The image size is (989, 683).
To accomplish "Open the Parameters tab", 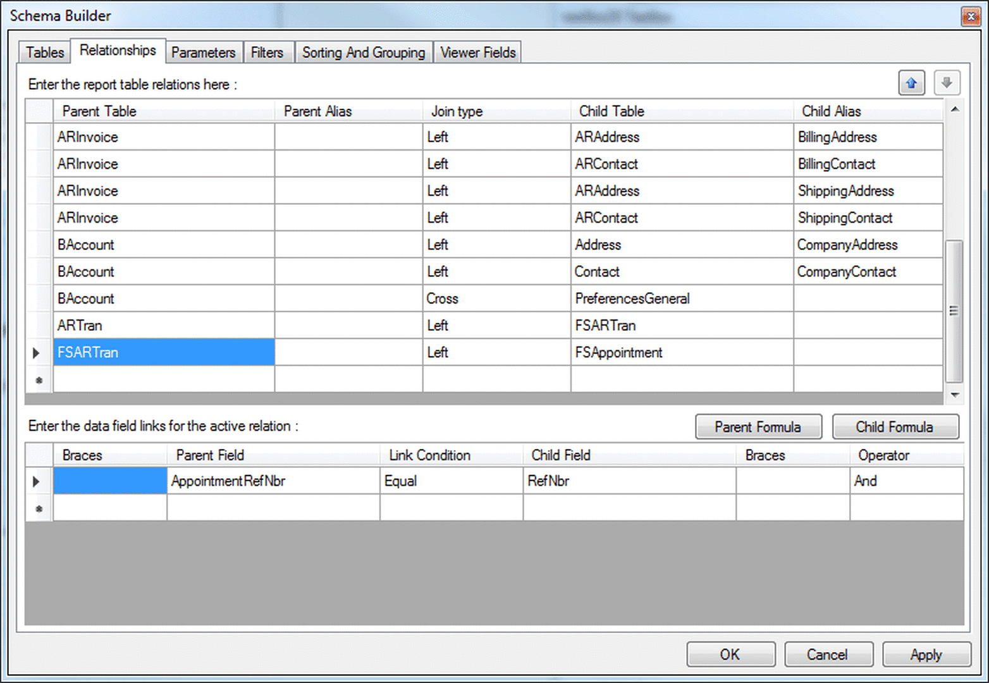I will 203,52.
